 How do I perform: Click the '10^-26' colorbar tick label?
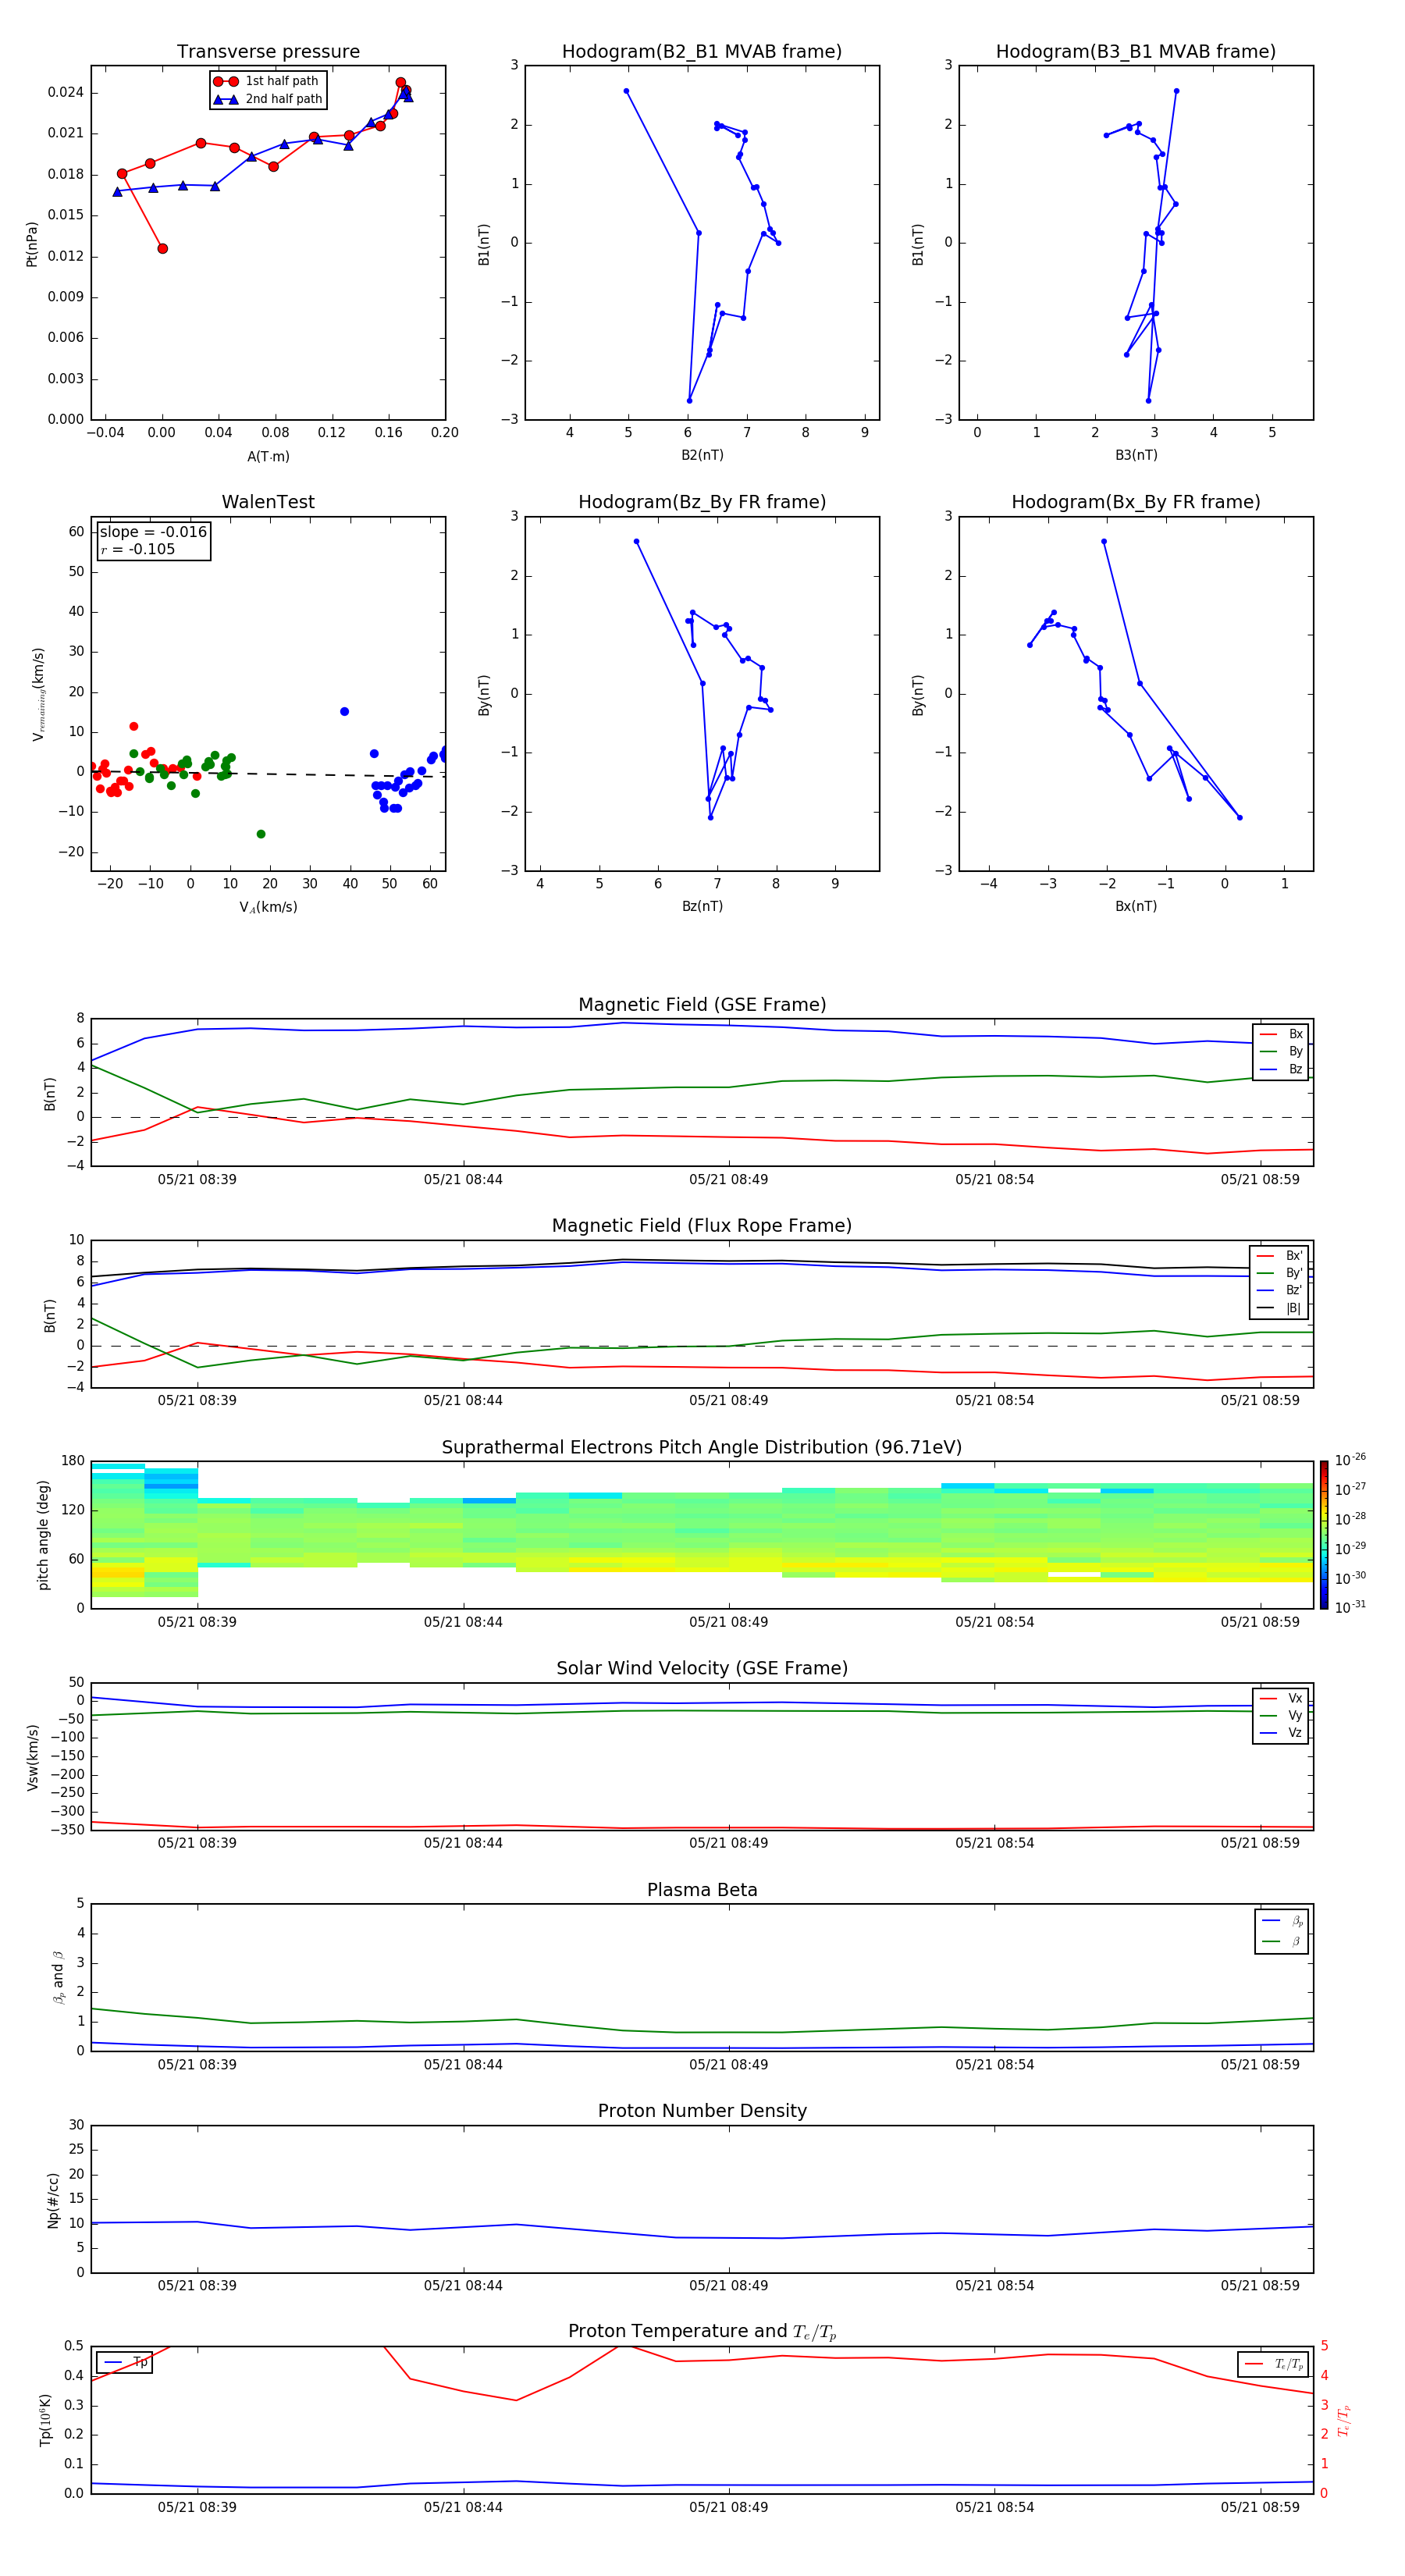[x=1350, y=1460]
